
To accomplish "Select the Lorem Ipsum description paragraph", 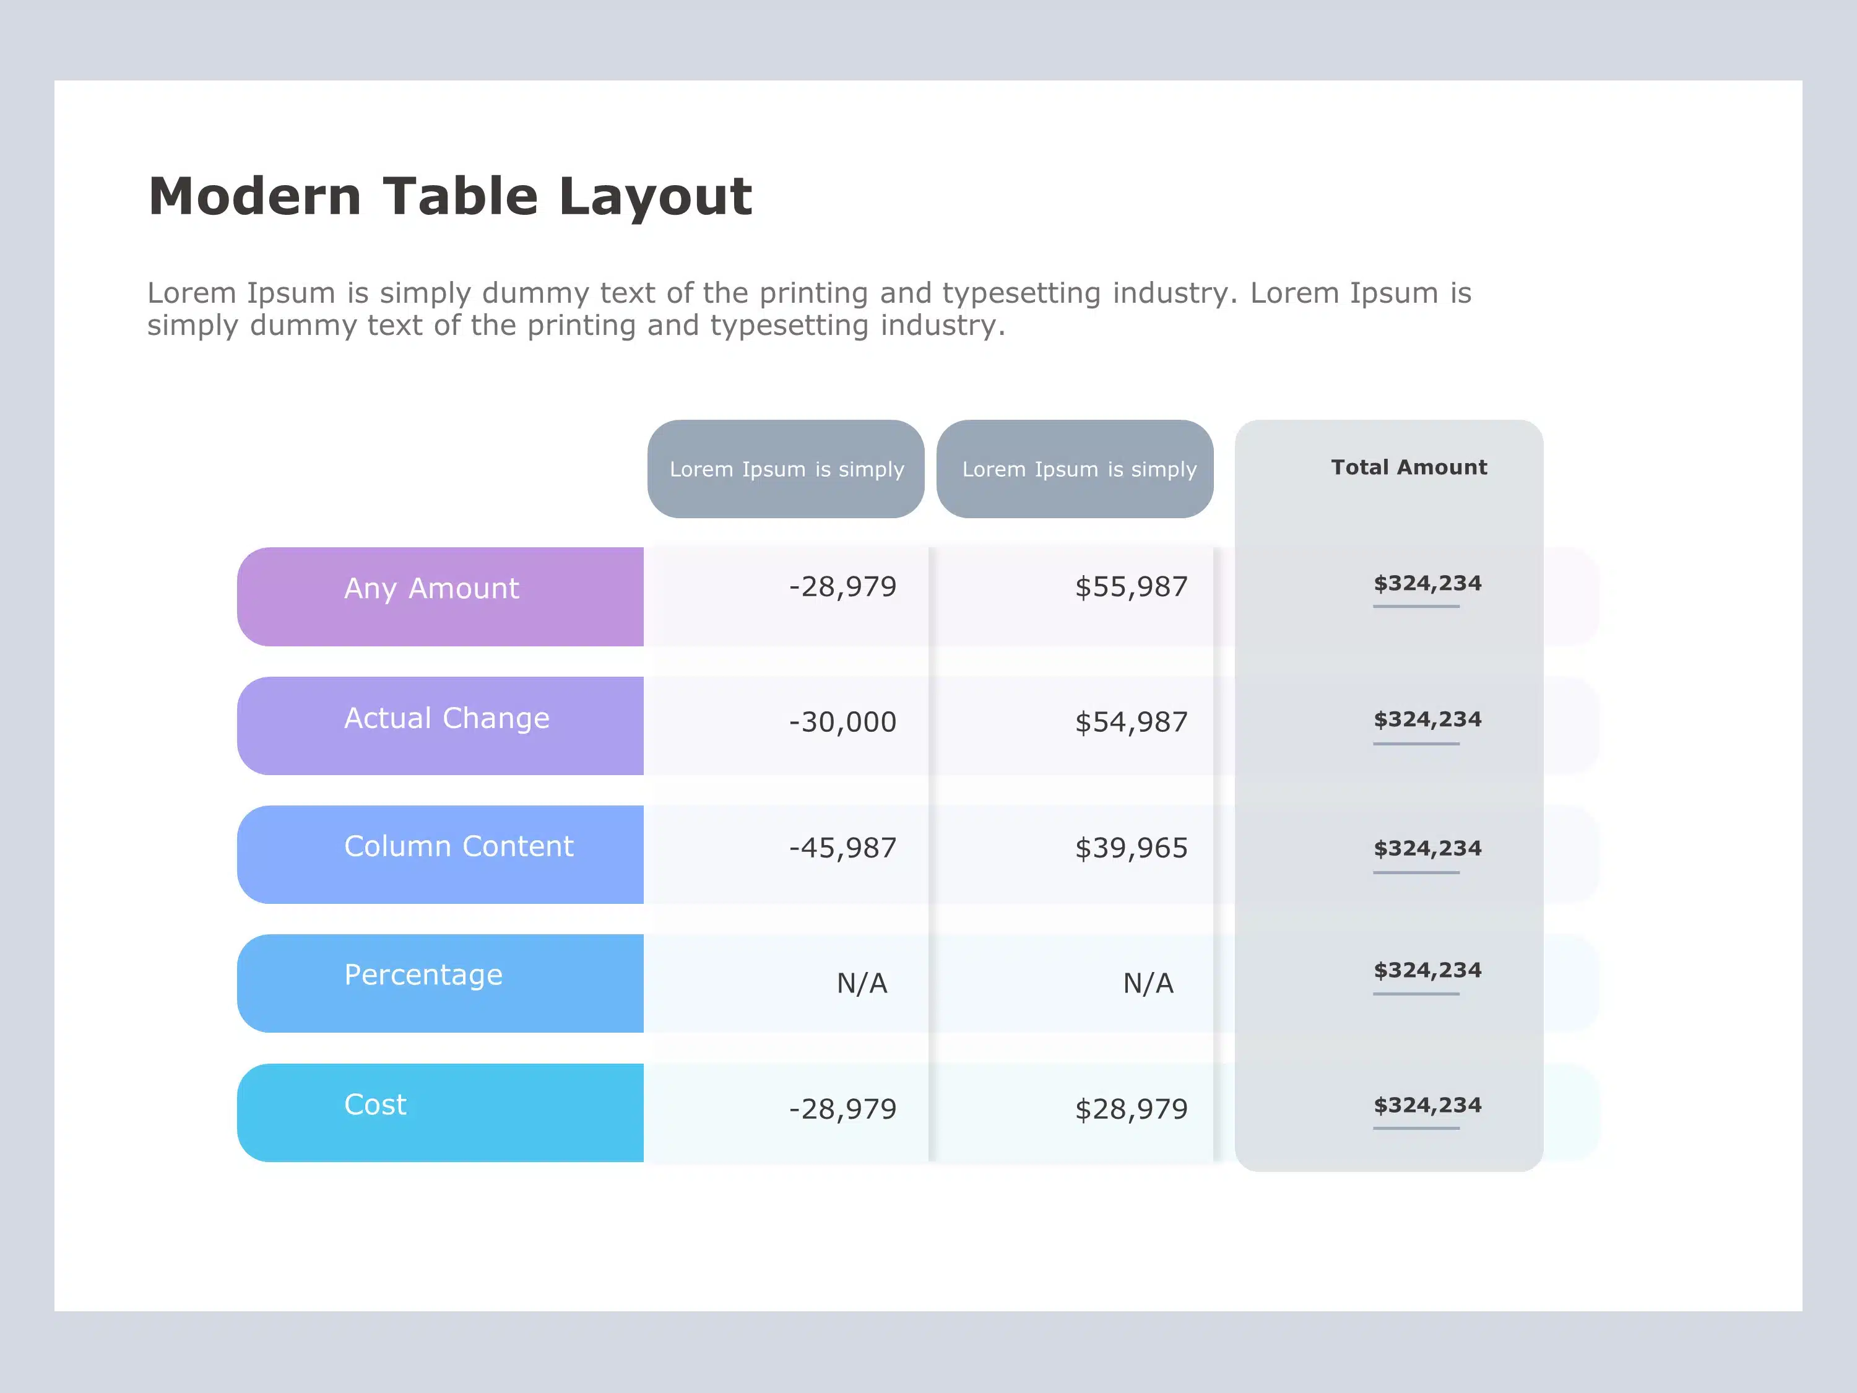I will pyautogui.click(x=809, y=309).
